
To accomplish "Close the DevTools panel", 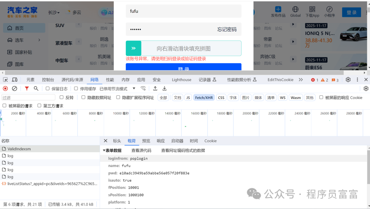I will click(366, 80).
